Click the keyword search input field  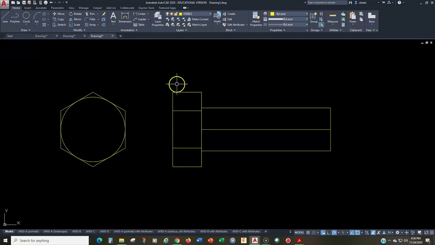coord(327,2)
